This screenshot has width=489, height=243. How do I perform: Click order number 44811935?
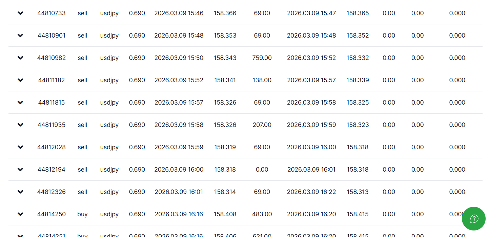pyautogui.click(x=52, y=125)
